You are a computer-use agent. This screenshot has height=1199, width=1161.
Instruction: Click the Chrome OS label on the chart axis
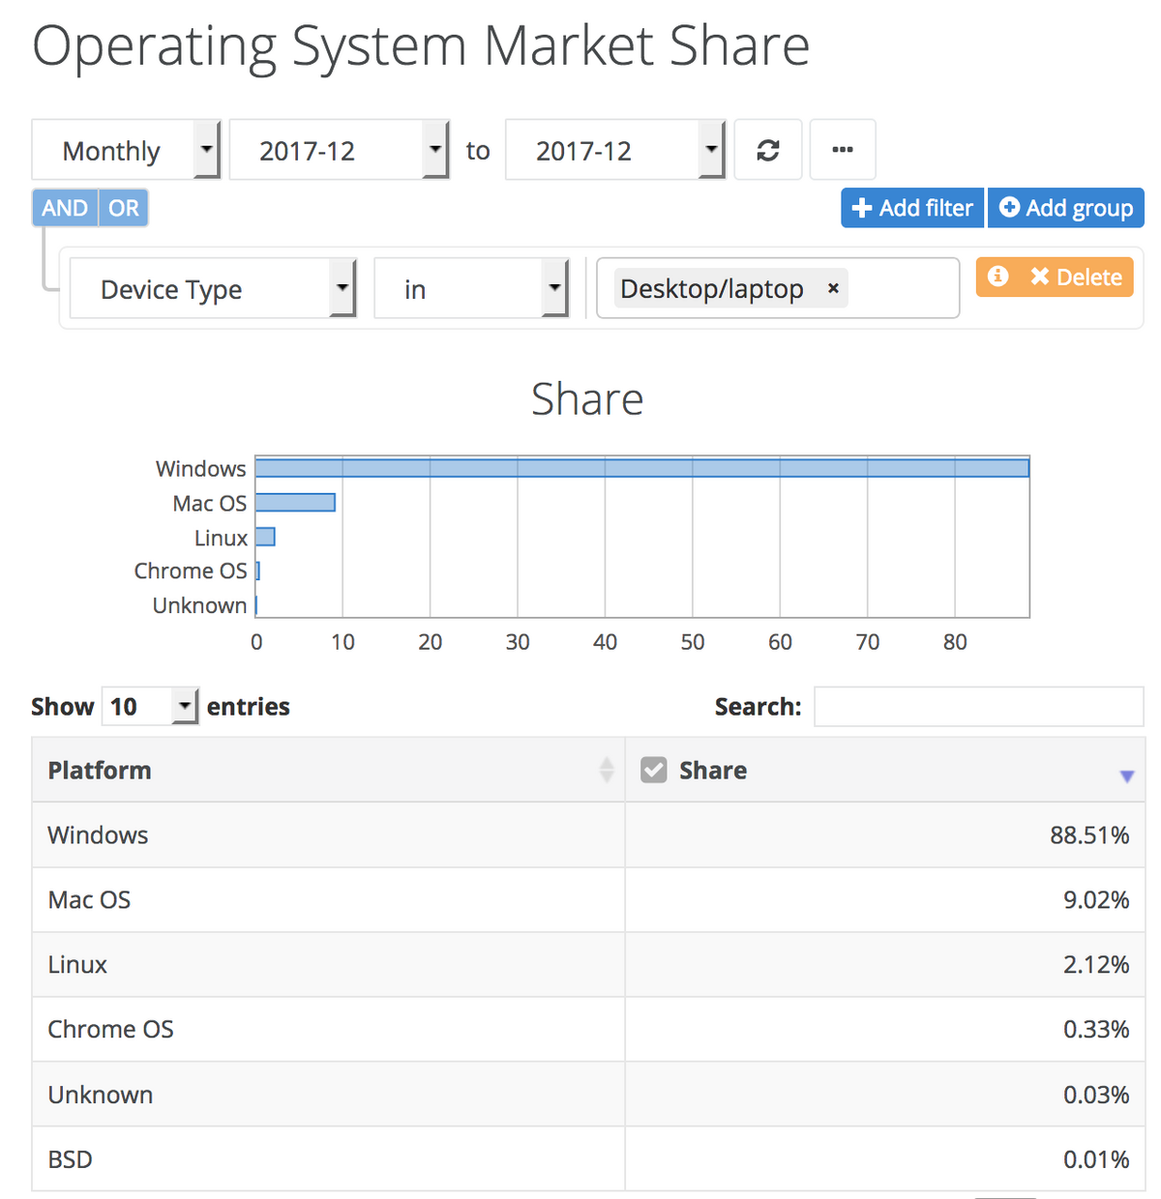coord(191,570)
